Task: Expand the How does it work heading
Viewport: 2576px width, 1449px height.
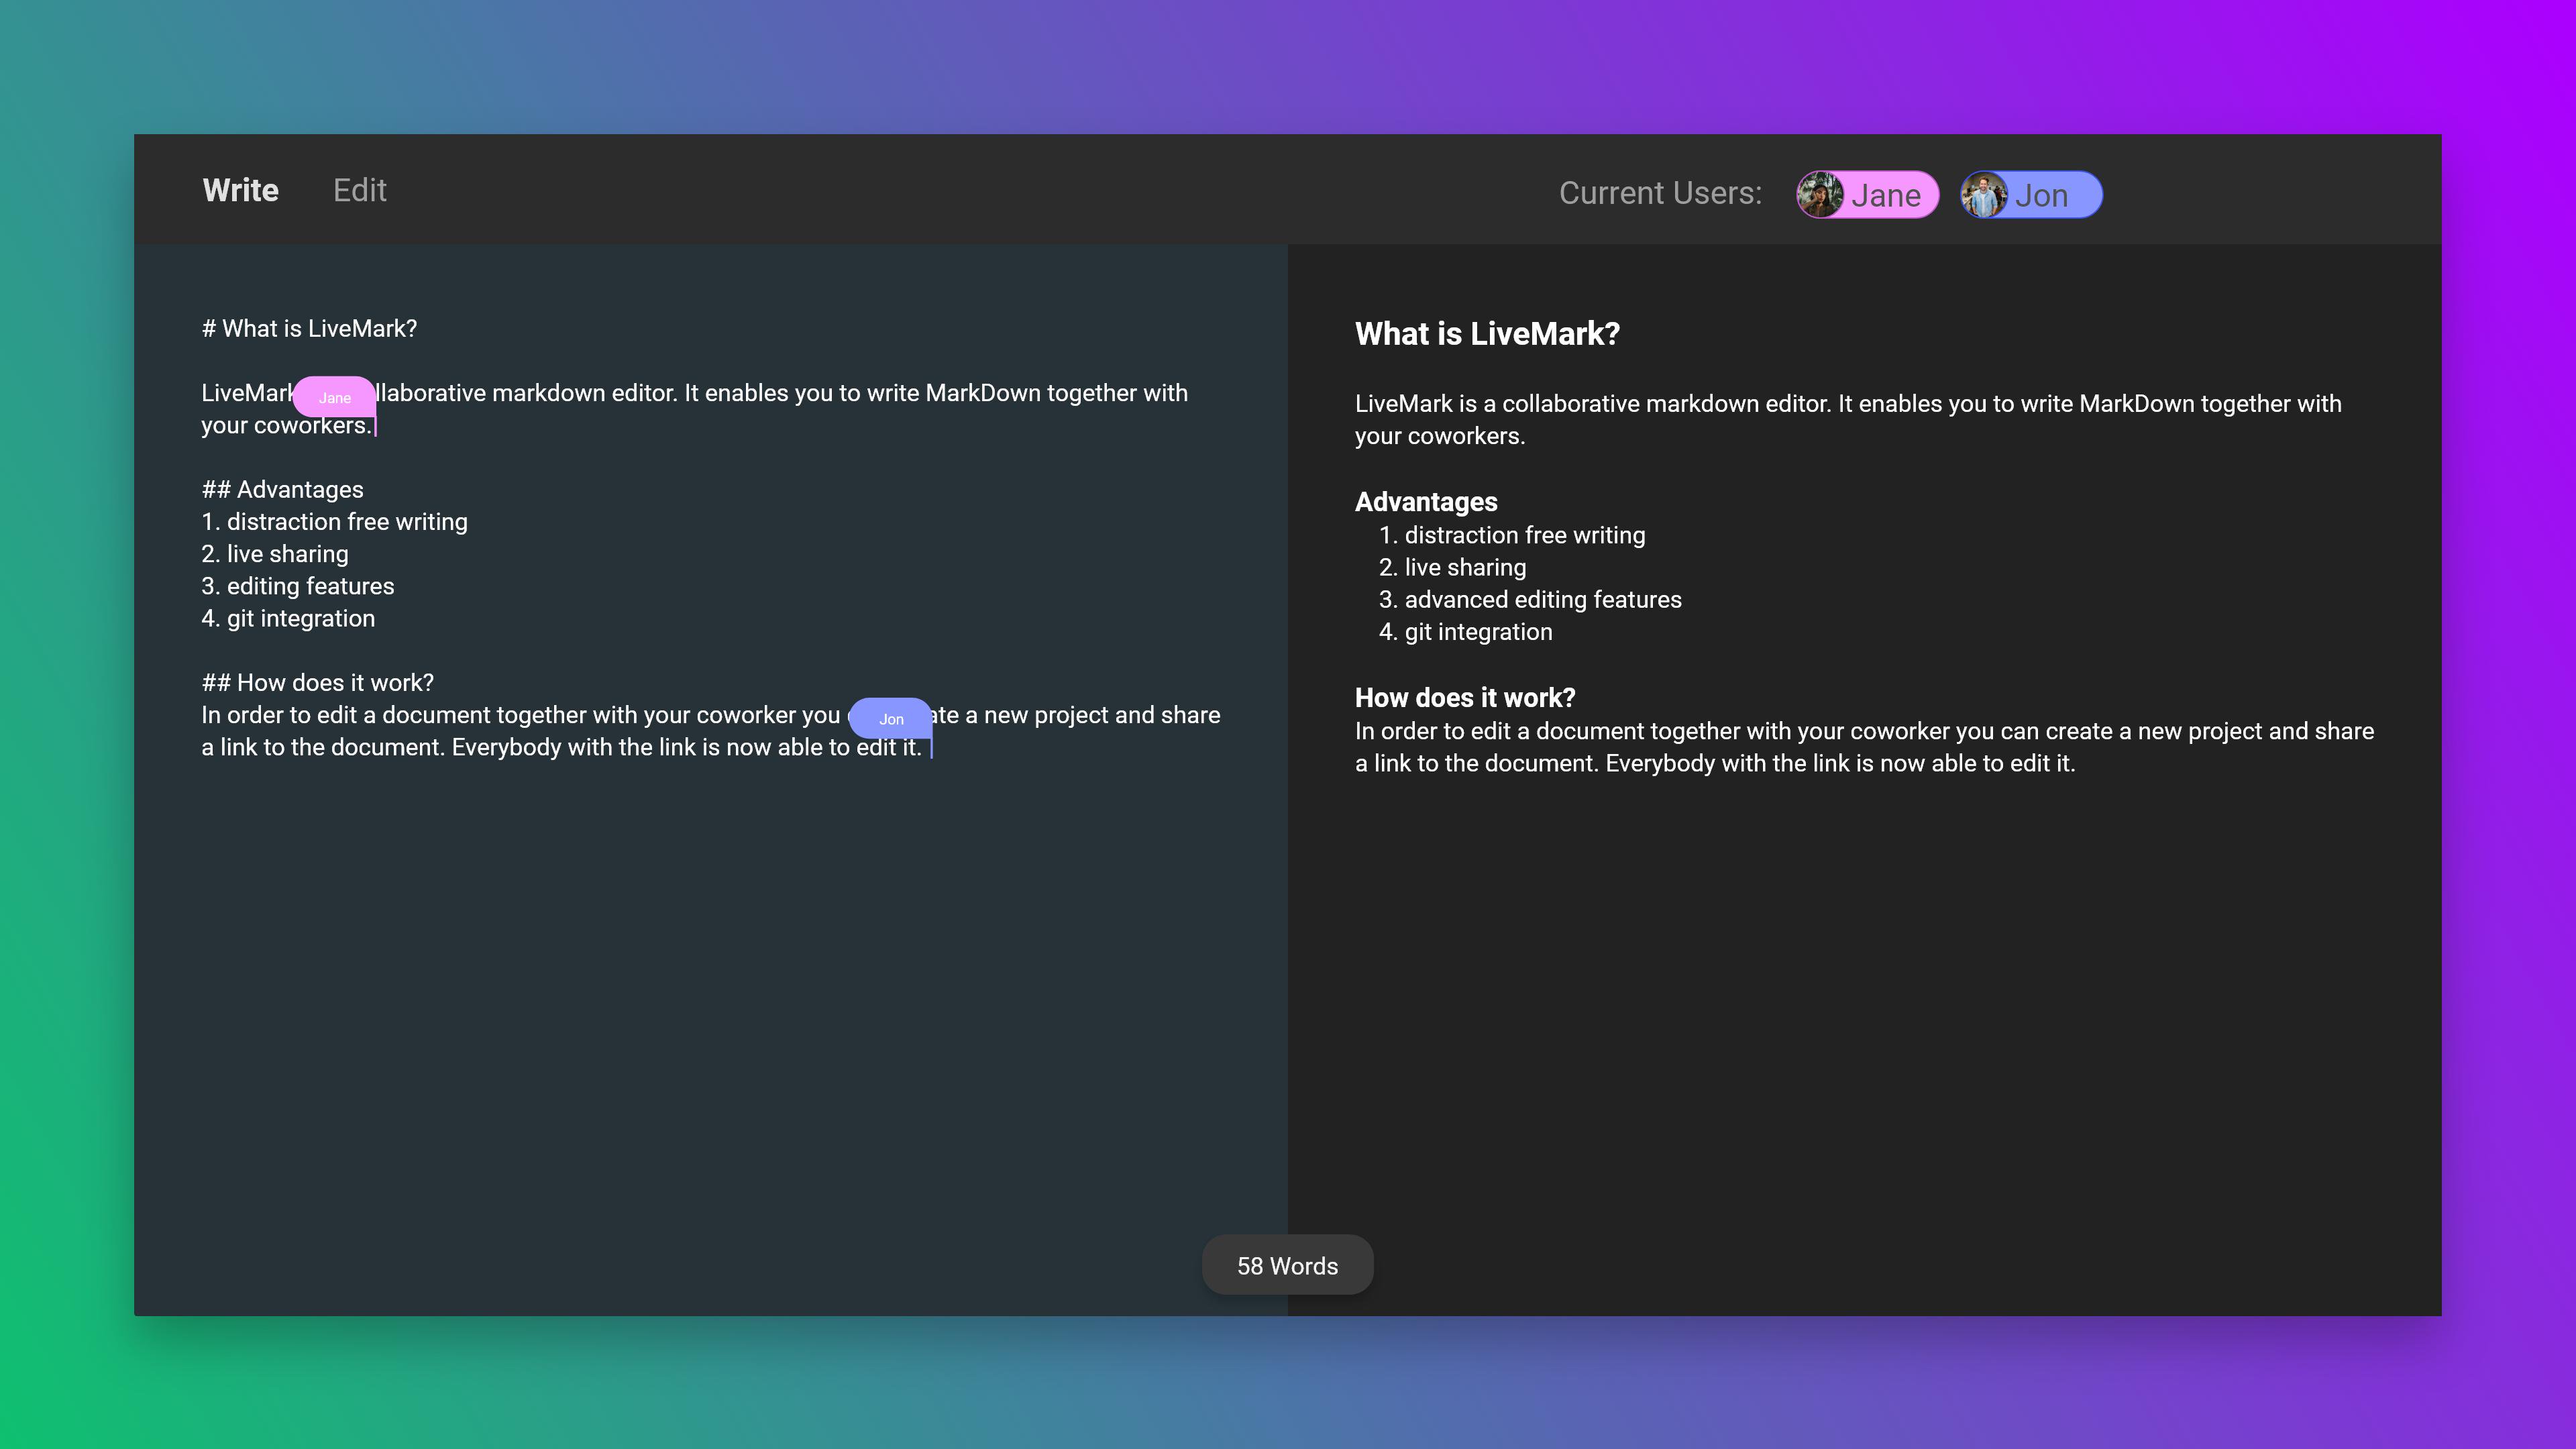Action: 1464,697
